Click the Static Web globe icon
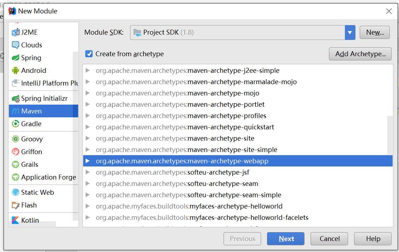This screenshot has height=252, width=399. [x=16, y=192]
